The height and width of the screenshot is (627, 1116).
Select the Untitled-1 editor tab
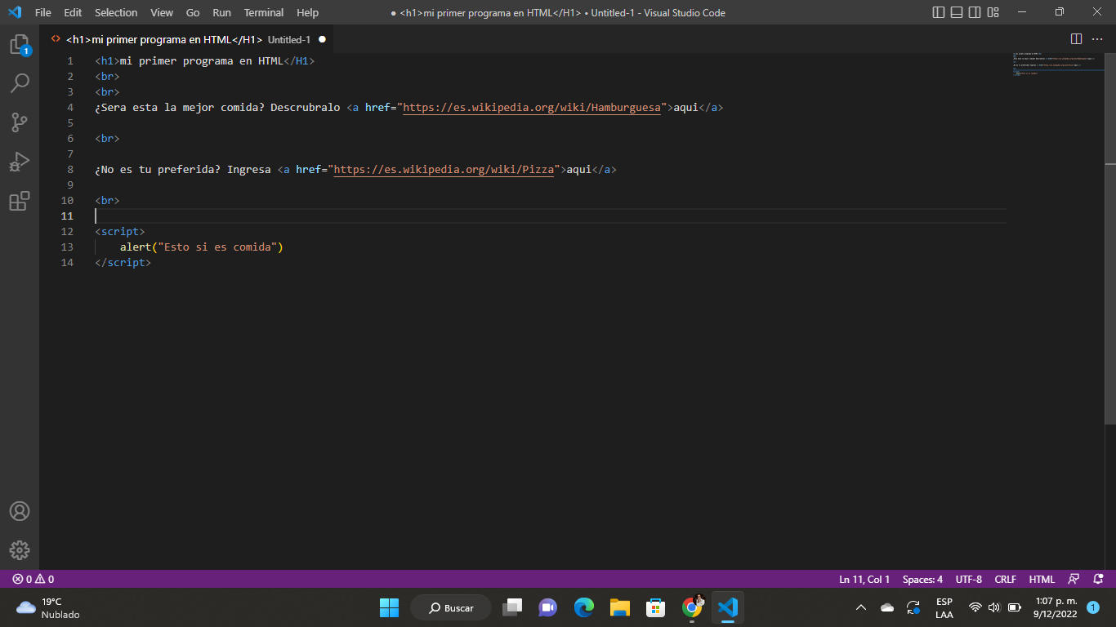188,39
